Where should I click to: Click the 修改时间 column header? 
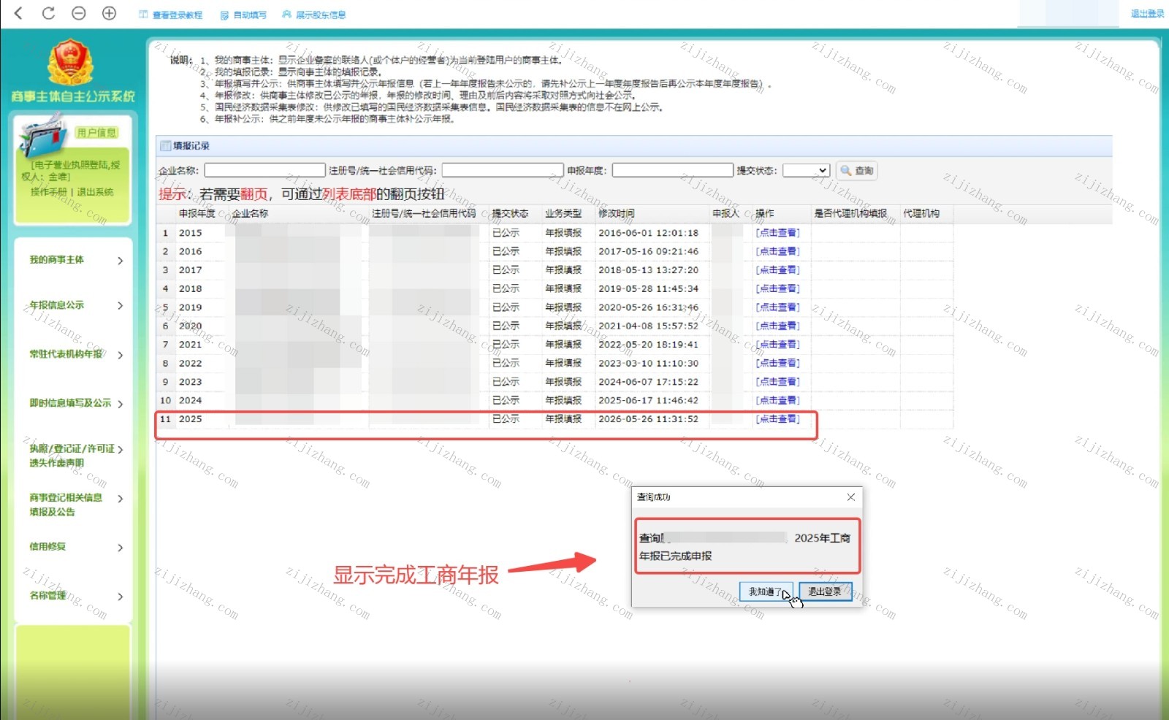pyautogui.click(x=617, y=213)
